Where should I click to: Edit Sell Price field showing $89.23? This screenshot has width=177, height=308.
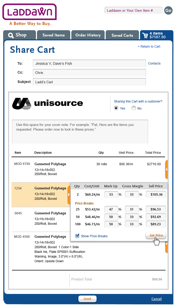coord(156,224)
